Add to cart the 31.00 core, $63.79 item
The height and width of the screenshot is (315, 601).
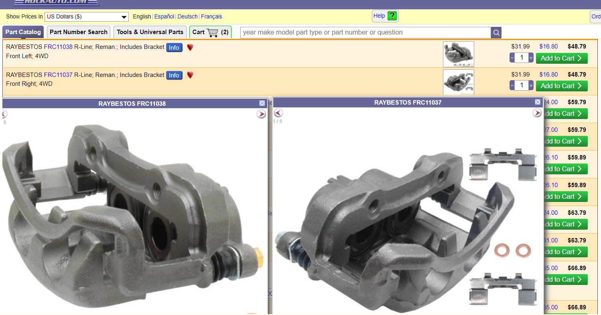[565, 252]
